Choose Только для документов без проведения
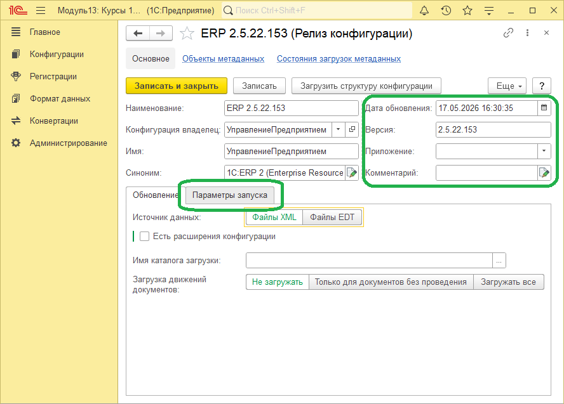The width and height of the screenshot is (564, 404). pos(391,282)
